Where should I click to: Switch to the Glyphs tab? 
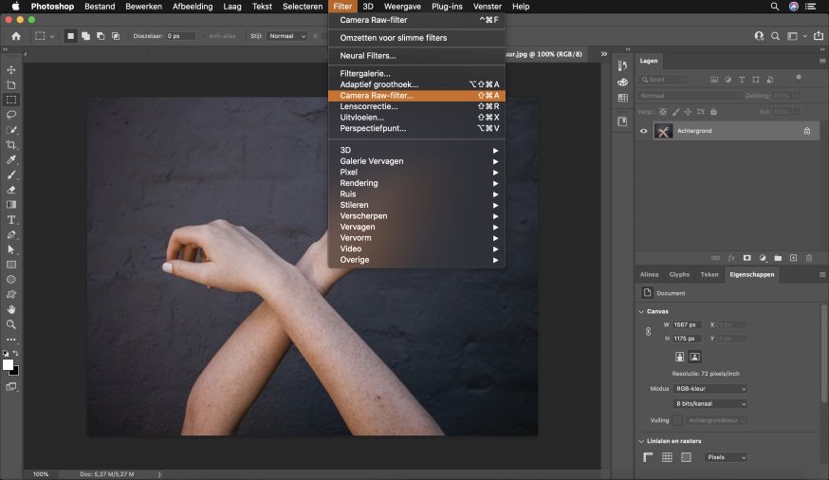[679, 275]
